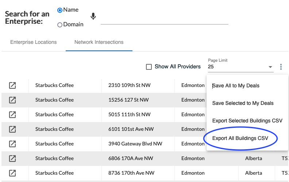Click address 8736 170th Ave NW
This screenshot has width=289, height=182.
tap(131, 173)
